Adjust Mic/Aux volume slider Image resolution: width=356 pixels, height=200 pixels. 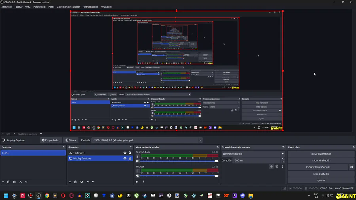179,176
